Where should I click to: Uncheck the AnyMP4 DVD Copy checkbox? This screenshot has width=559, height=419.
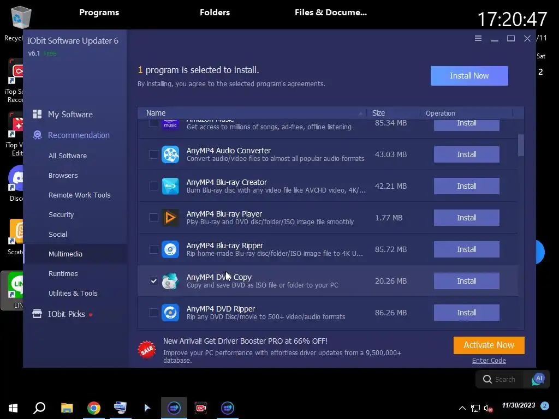(153, 281)
